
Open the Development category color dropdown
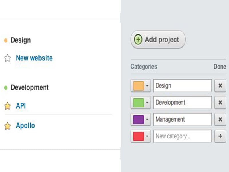147,102
